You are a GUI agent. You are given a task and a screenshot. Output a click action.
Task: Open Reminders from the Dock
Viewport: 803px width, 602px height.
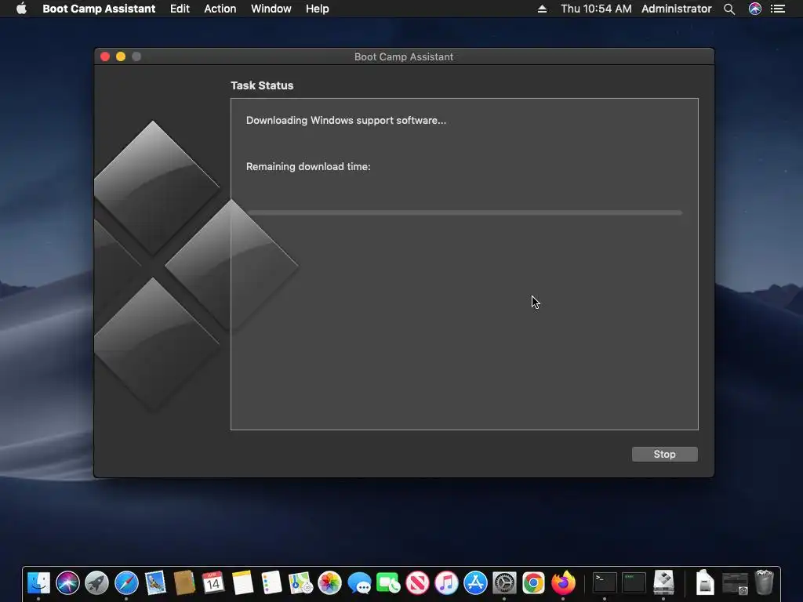click(x=271, y=582)
